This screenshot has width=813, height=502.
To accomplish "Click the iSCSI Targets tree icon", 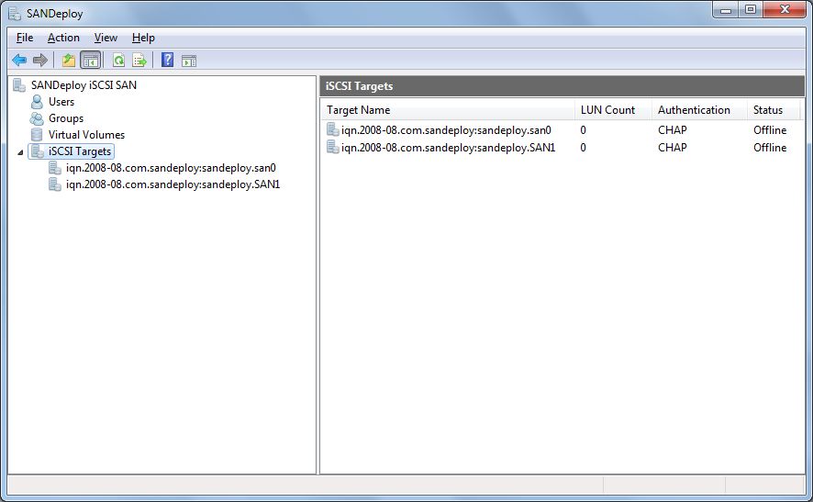I will point(38,151).
